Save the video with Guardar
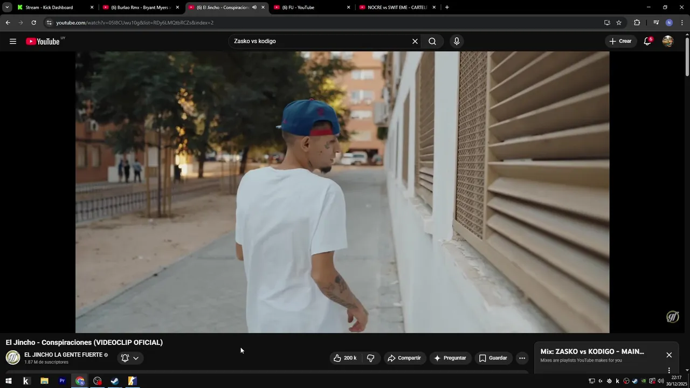 pyautogui.click(x=493, y=358)
